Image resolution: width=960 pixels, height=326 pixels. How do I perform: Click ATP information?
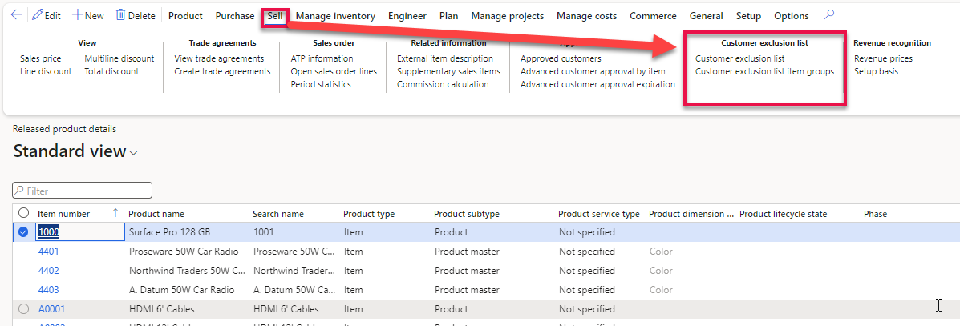click(x=322, y=58)
